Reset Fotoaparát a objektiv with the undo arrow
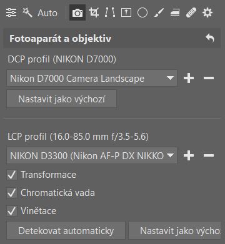 [x=210, y=39]
